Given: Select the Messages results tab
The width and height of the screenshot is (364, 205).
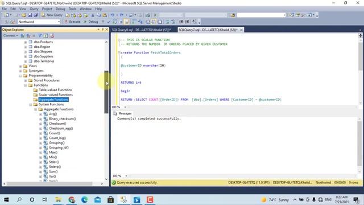Looking at the screenshot, I should point(122,113).
